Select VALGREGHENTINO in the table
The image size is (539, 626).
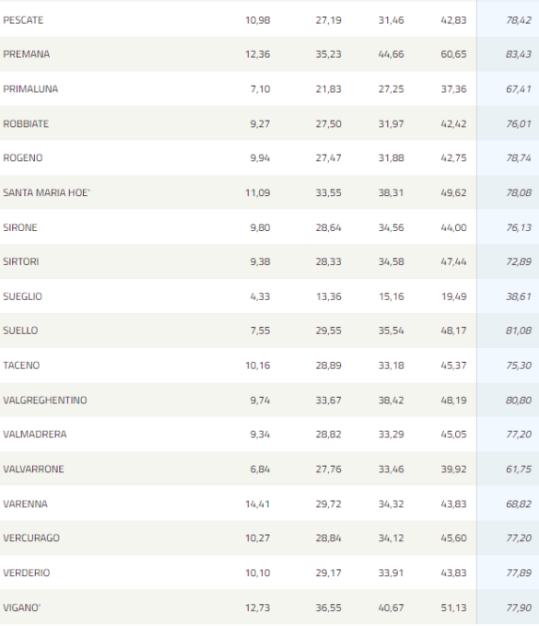coord(45,400)
